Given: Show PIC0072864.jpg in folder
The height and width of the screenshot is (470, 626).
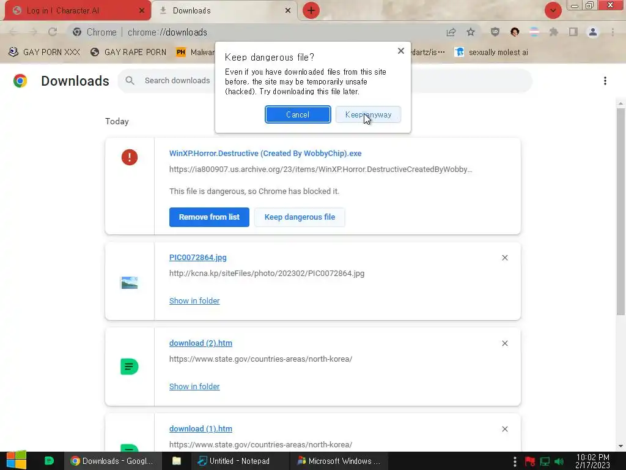Looking at the screenshot, I should (194, 301).
